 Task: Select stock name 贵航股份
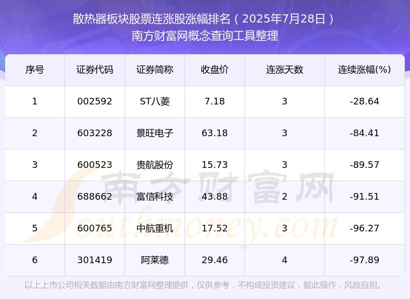(155, 165)
